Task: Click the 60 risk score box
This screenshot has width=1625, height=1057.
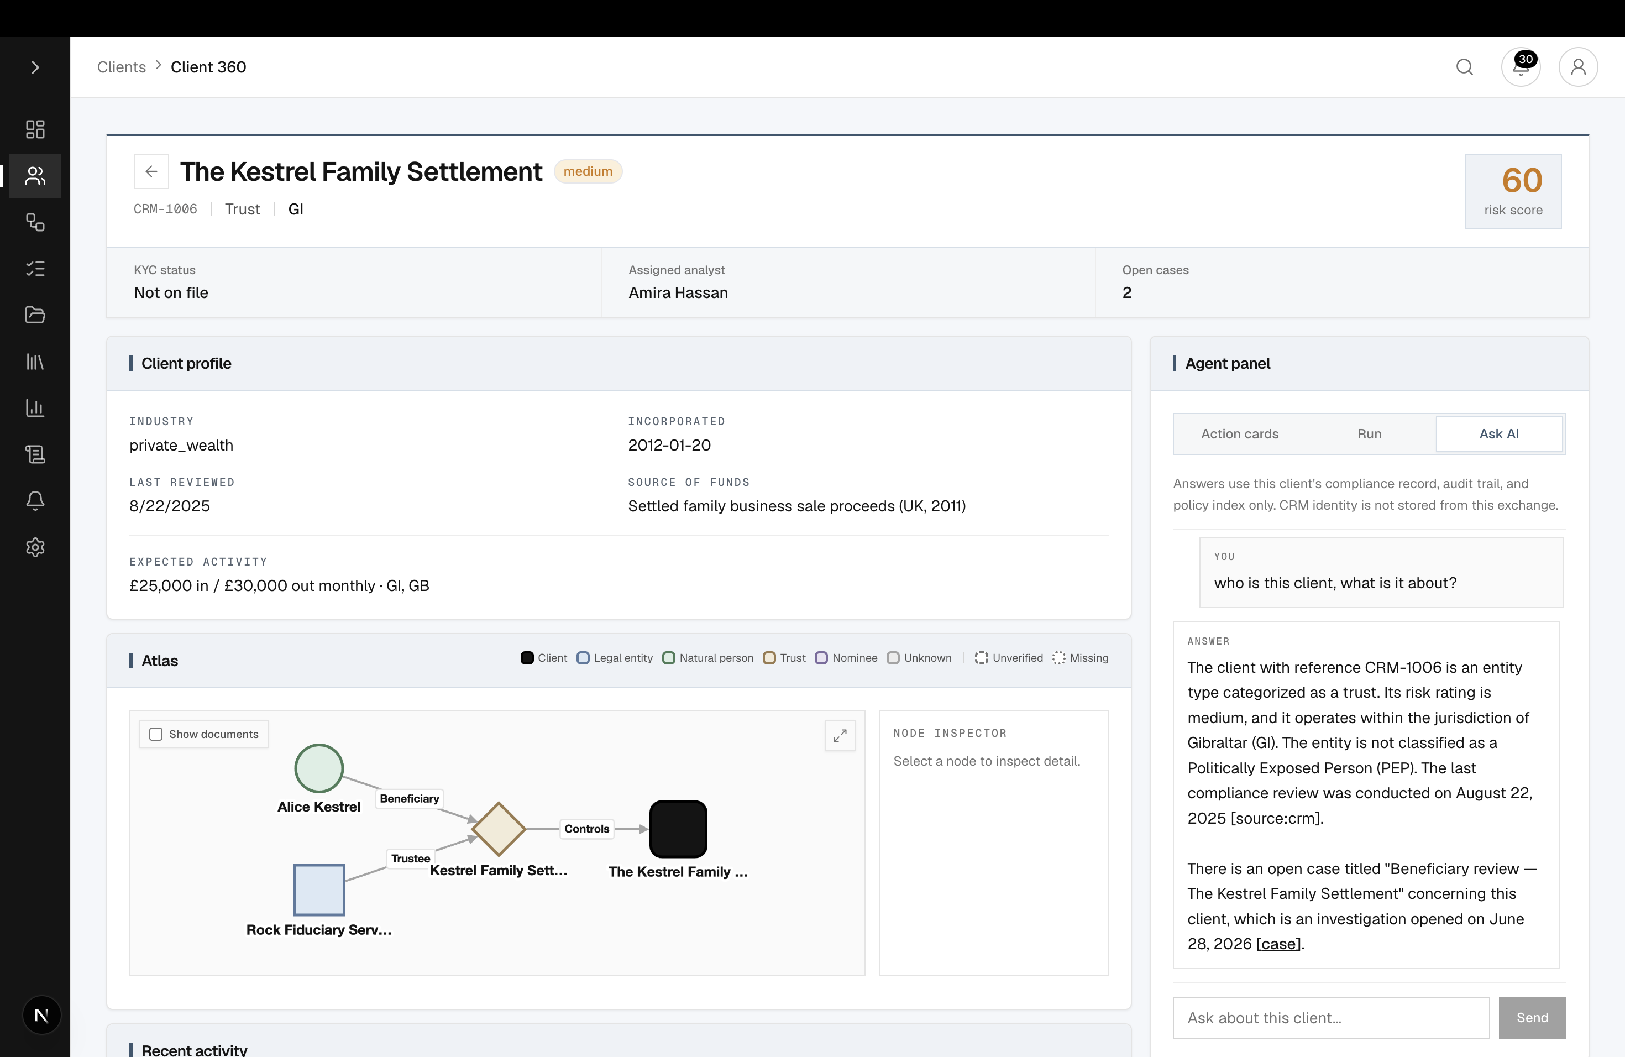Action: pos(1513,191)
